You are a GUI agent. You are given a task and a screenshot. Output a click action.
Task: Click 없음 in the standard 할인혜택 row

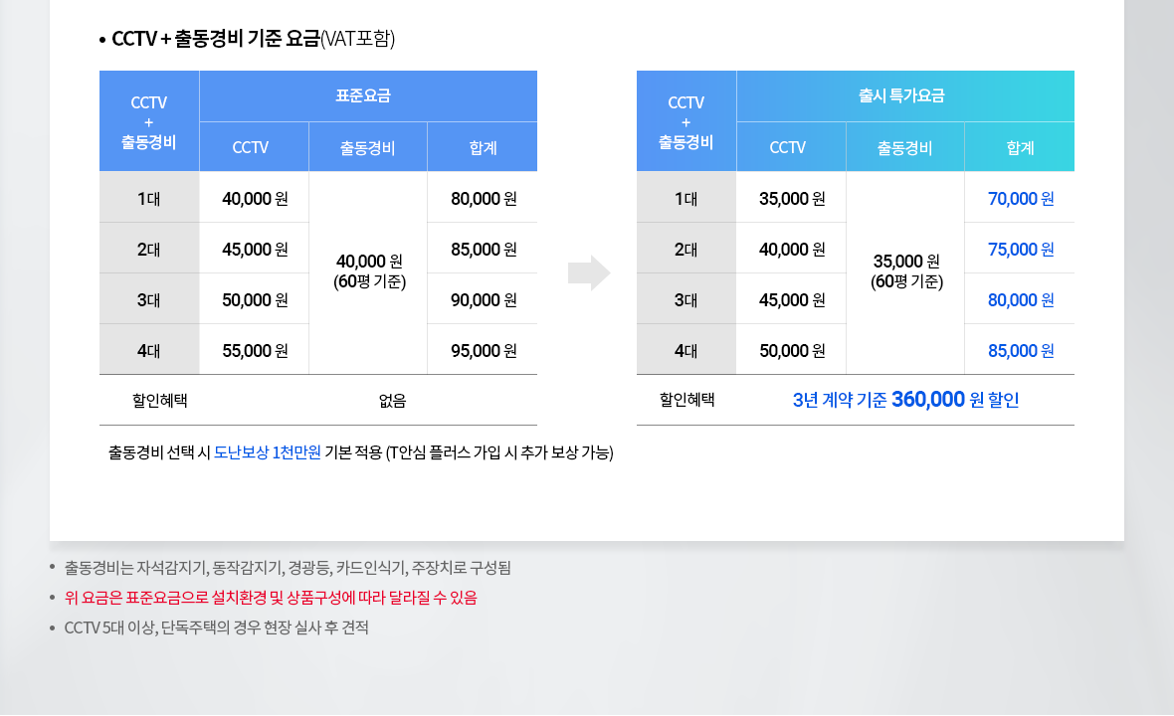pos(392,401)
